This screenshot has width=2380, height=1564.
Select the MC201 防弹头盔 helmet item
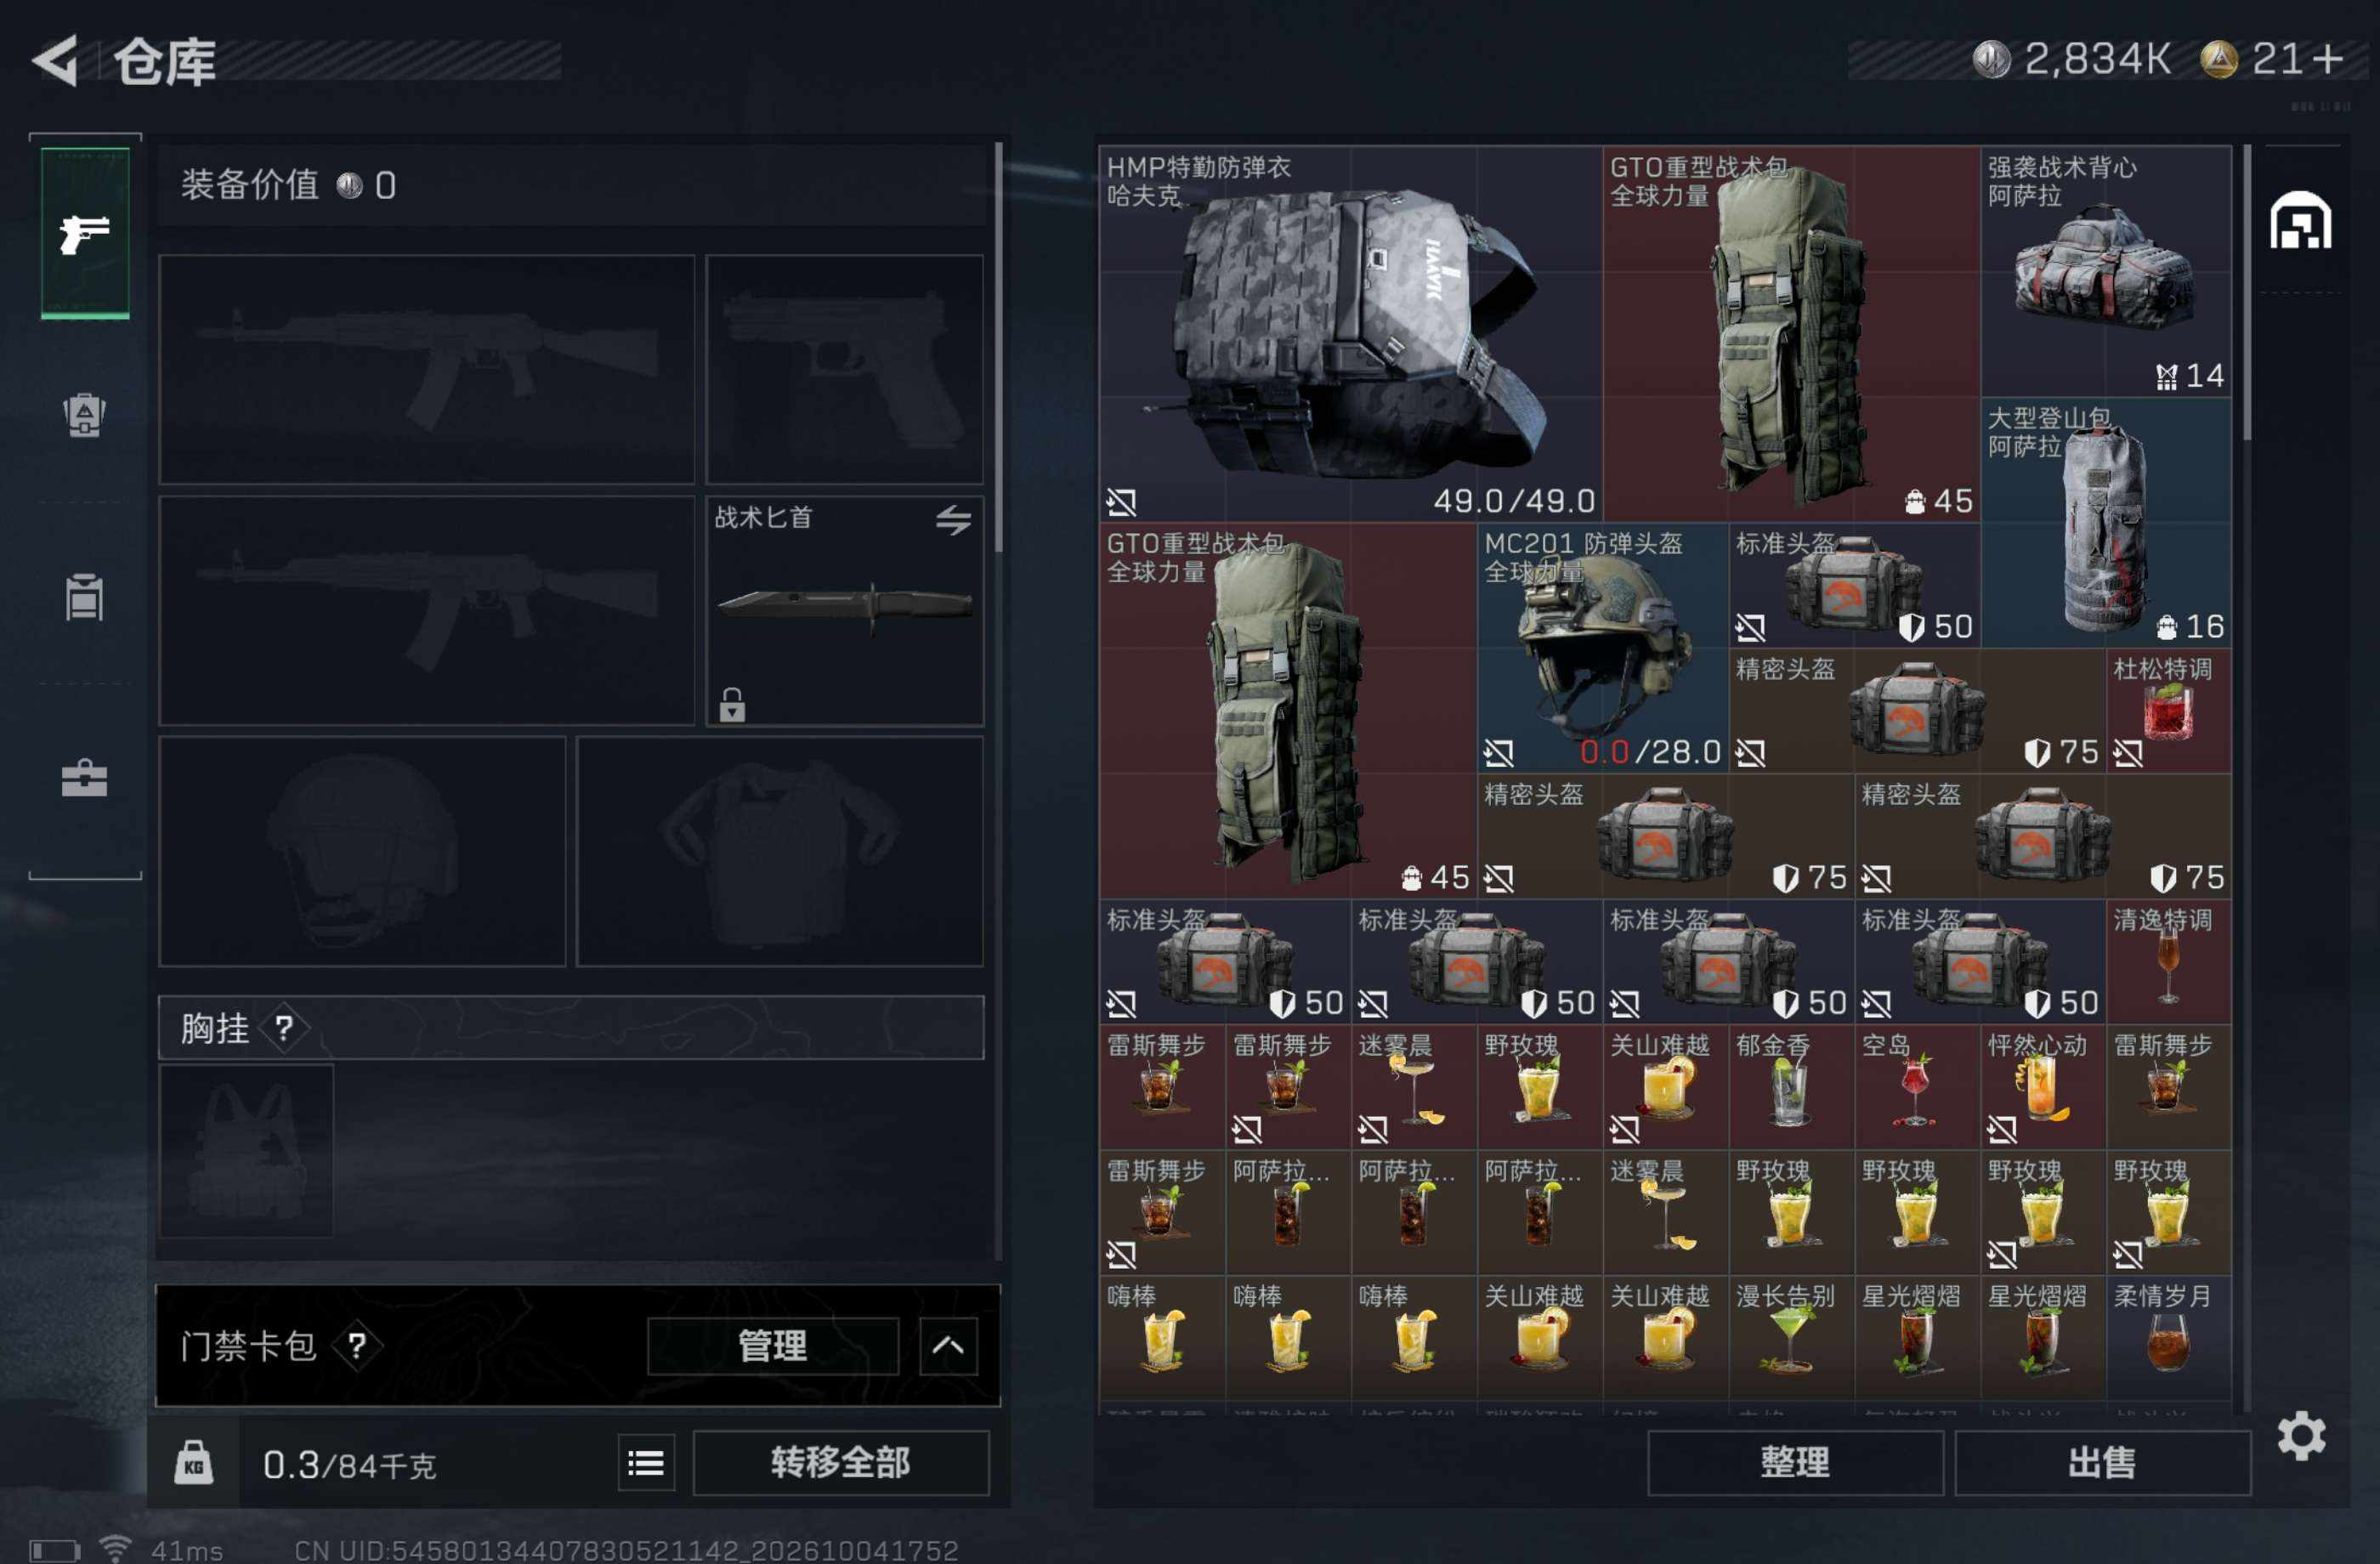1603,648
